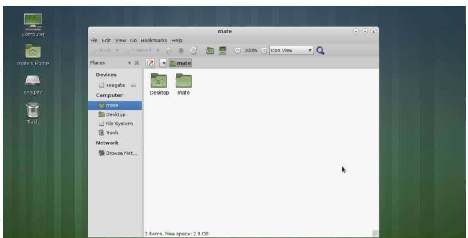Go up to parent folder arrow
468x238 pixels.
(169, 50)
